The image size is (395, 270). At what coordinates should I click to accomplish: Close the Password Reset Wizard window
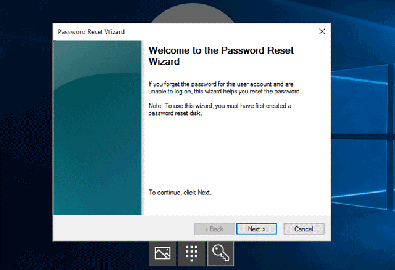tap(322, 31)
